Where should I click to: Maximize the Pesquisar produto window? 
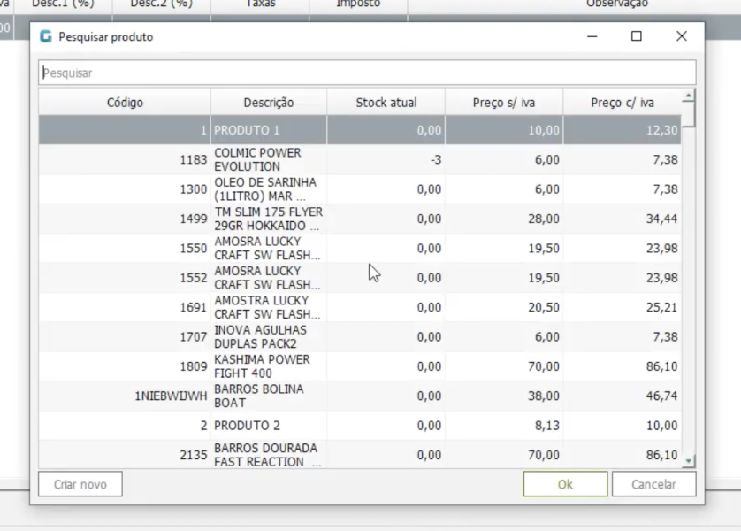pos(636,37)
